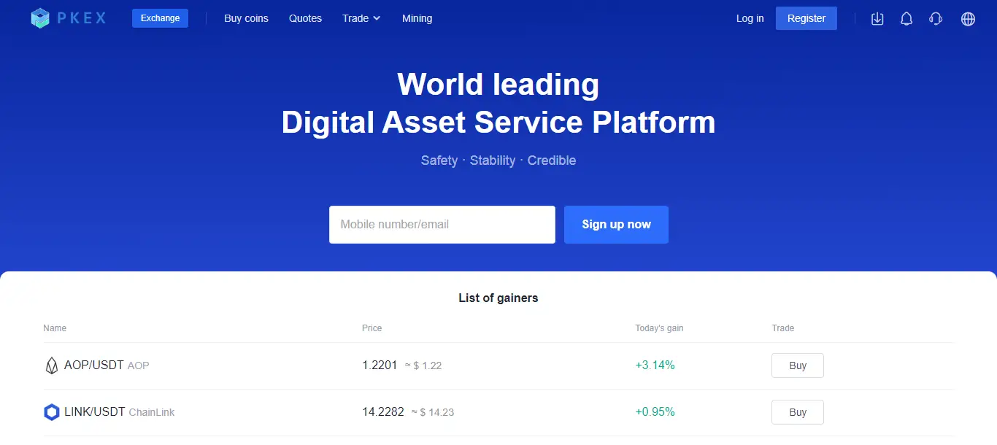
Task: Buy LINK/USDT from the gainers list
Action: (797, 411)
